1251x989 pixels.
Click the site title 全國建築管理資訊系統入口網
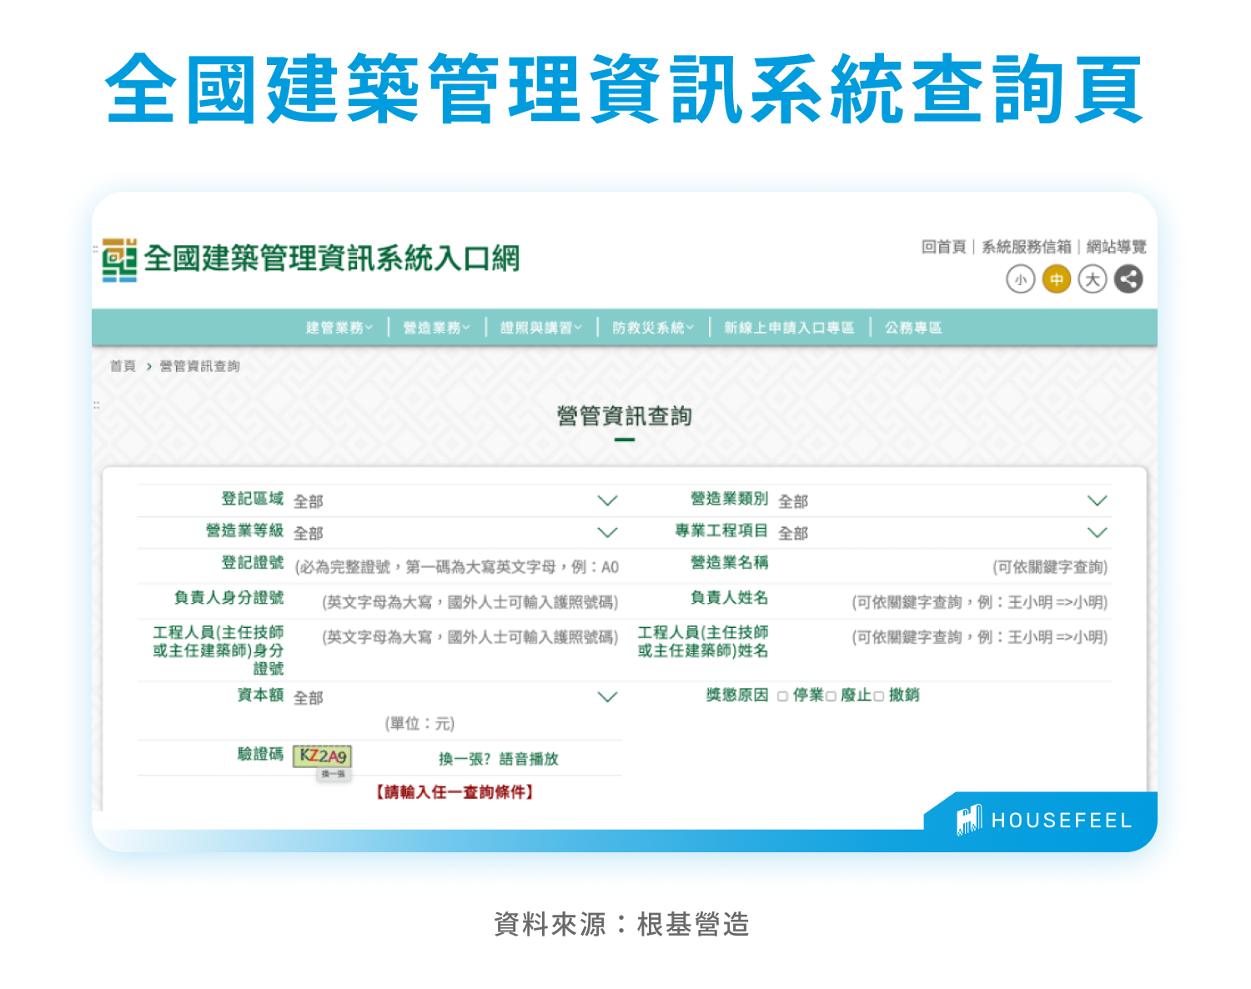coord(332,259)
